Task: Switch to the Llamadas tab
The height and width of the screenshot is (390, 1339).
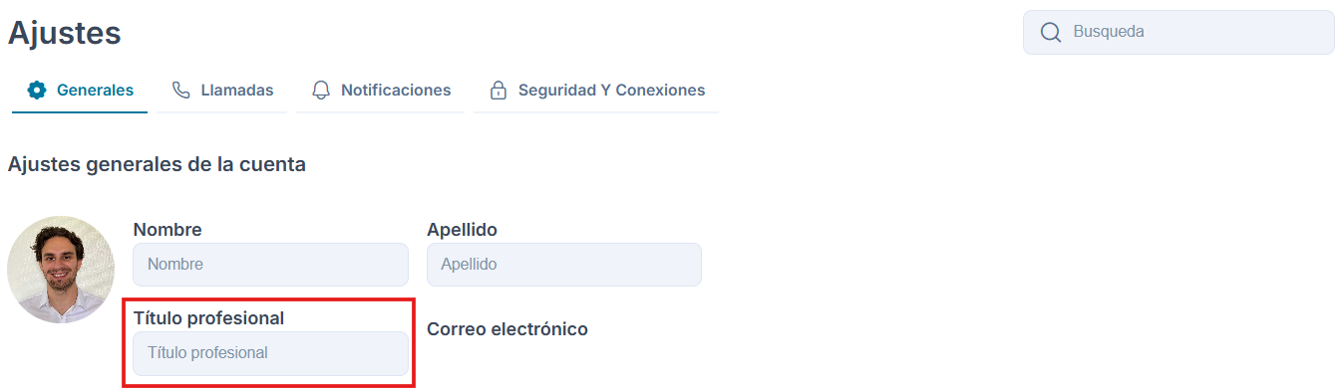Action: point(222,91)
